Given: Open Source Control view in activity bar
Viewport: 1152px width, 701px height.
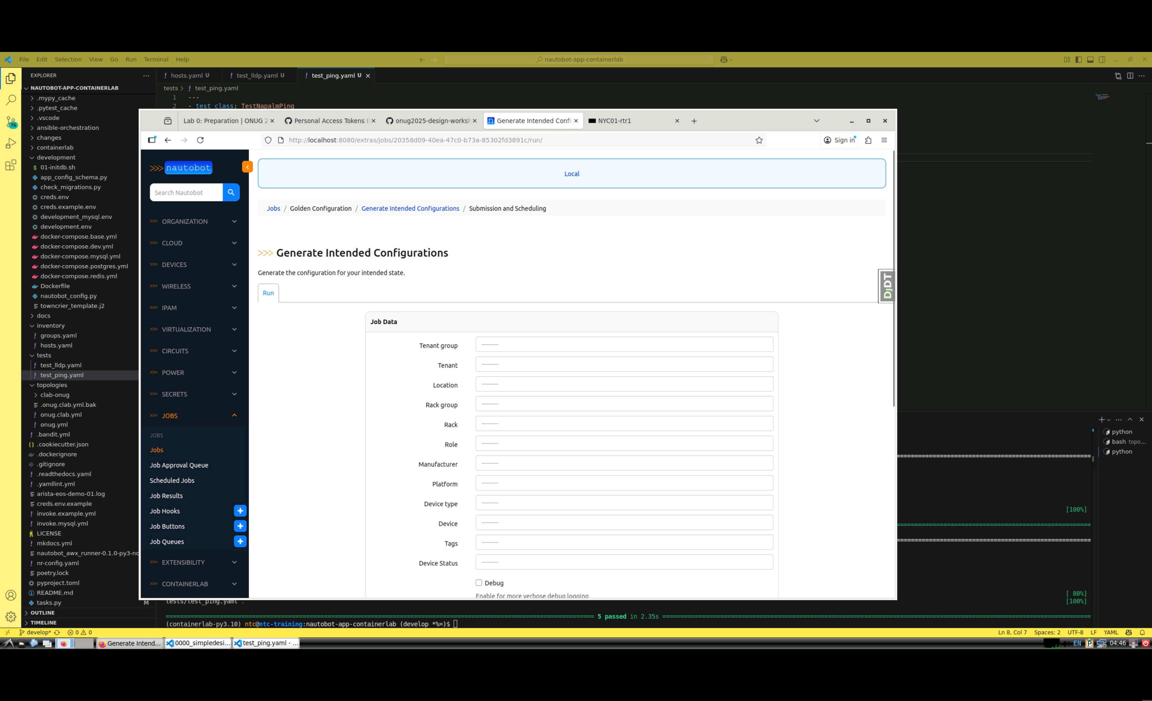Looking at the screenshot, I should click(11, 122).
